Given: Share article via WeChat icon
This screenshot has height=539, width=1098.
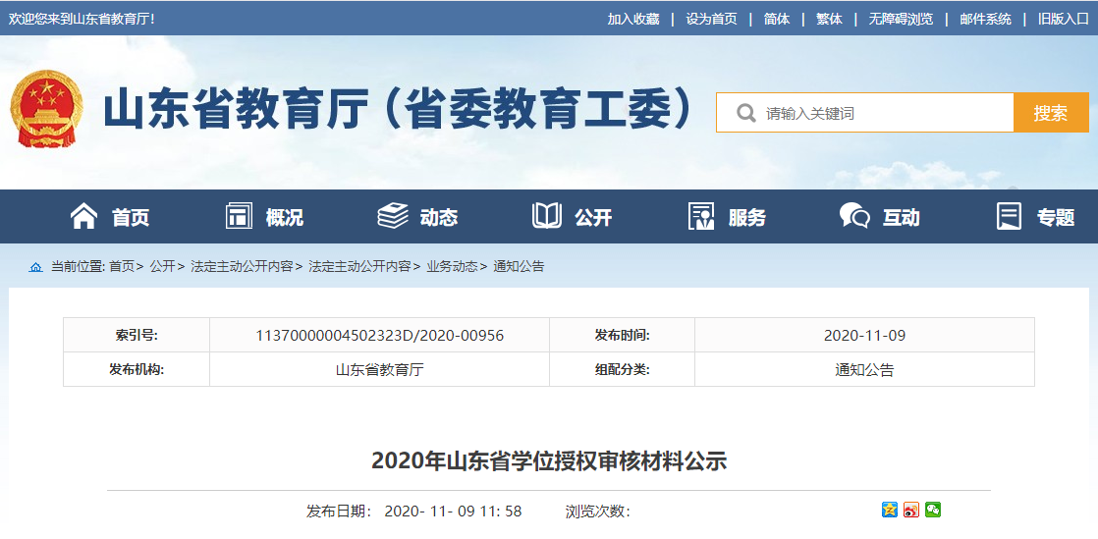Looking at the screenshot, I should coord(933,510).
